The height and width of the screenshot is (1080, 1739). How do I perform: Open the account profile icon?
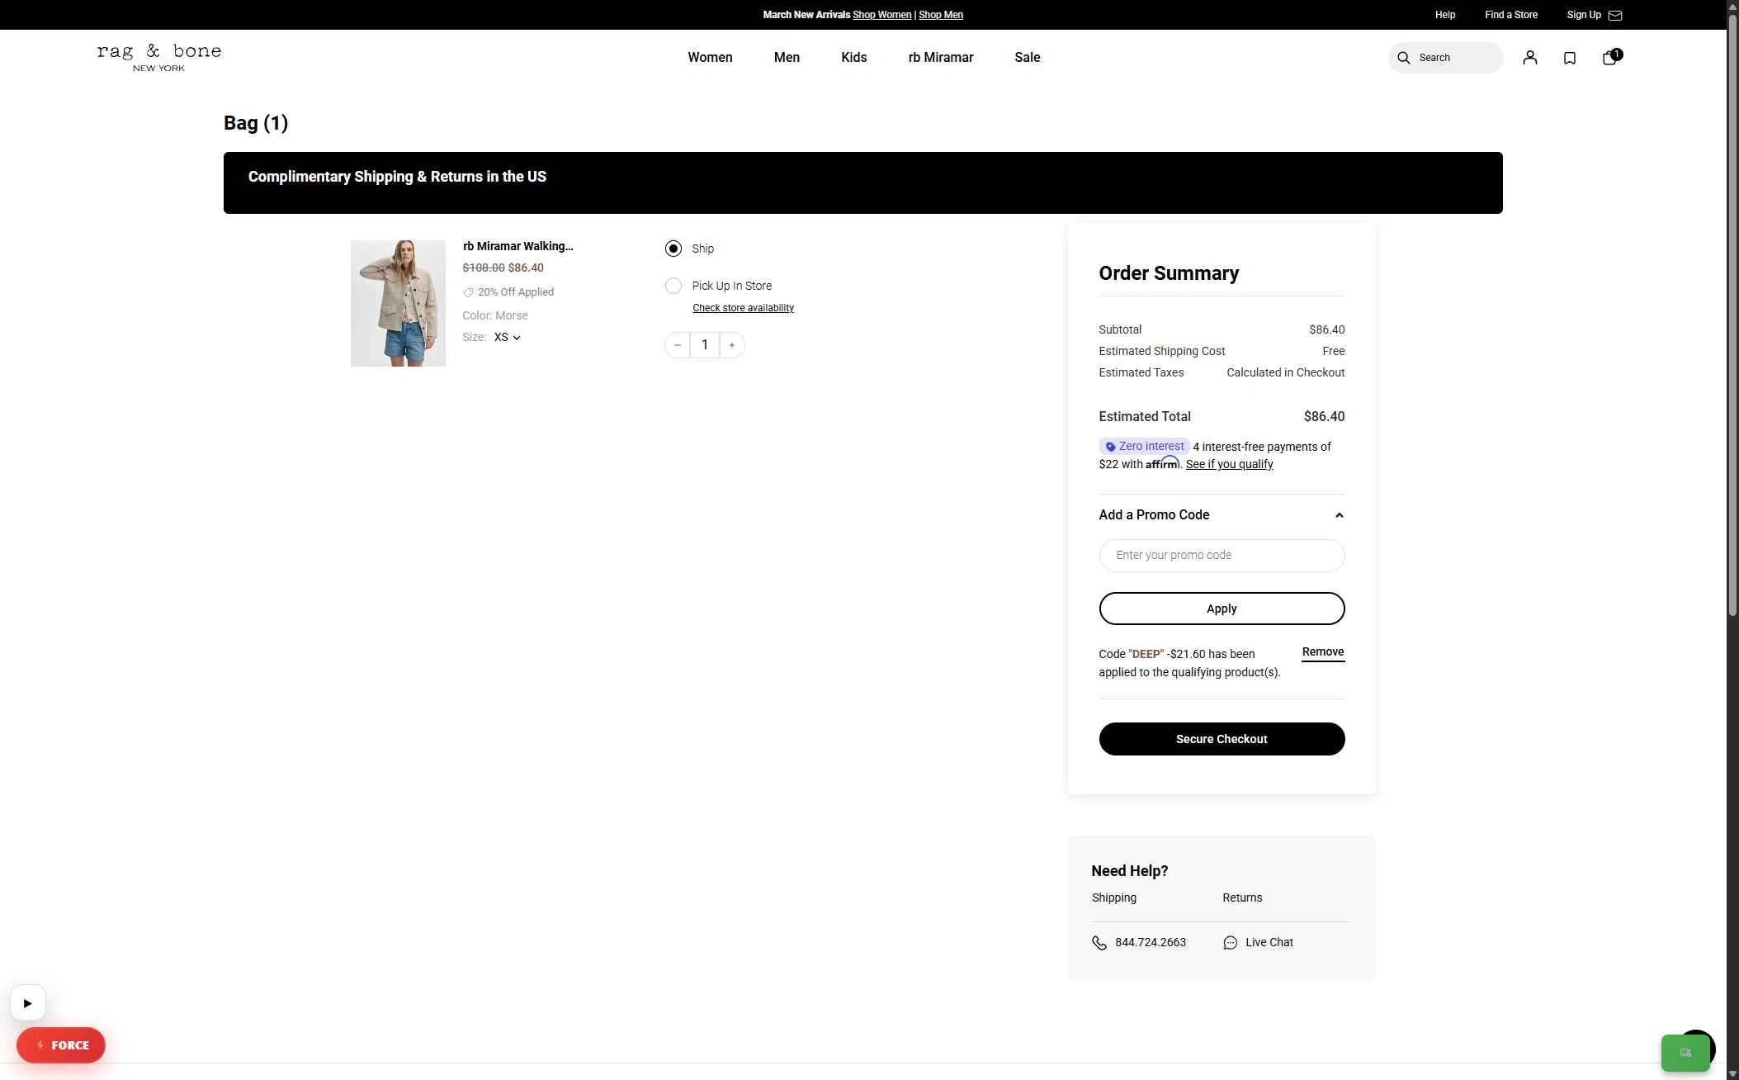(1529, 58)
